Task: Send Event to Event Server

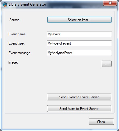Action: [x=79, y=97]
